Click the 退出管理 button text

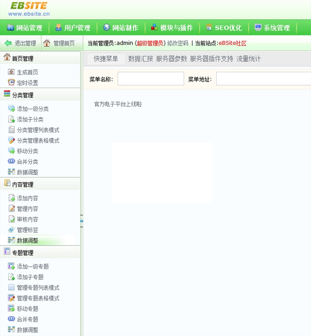pos(25,43)
